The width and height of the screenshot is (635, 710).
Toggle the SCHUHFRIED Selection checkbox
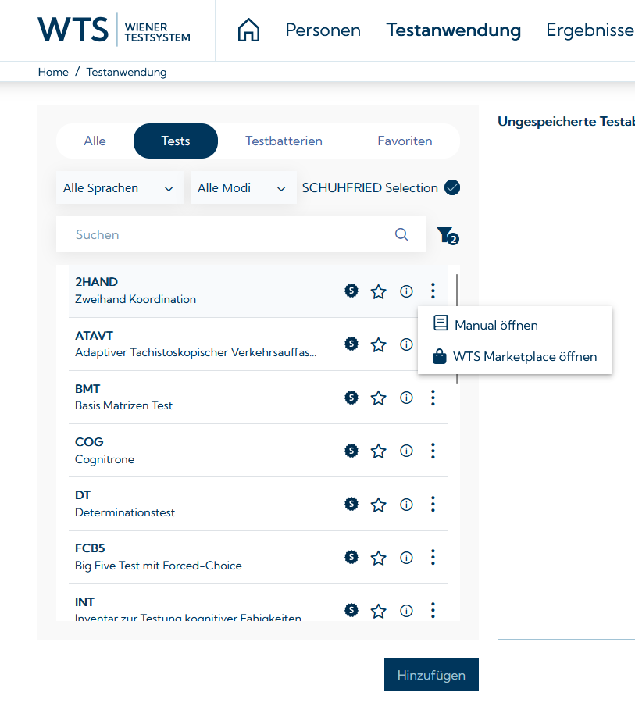[x=452, y=187]
